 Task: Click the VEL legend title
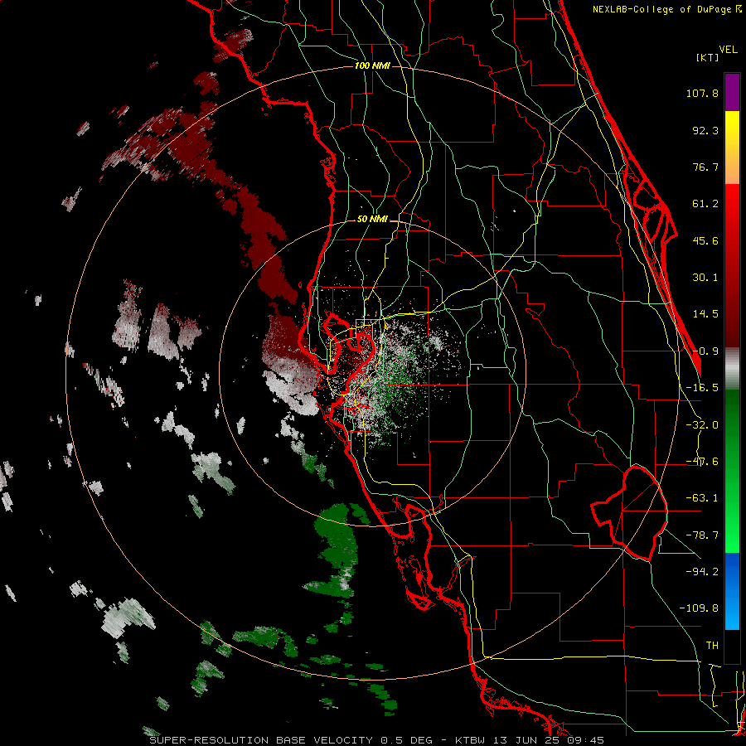tap(728, 50)
